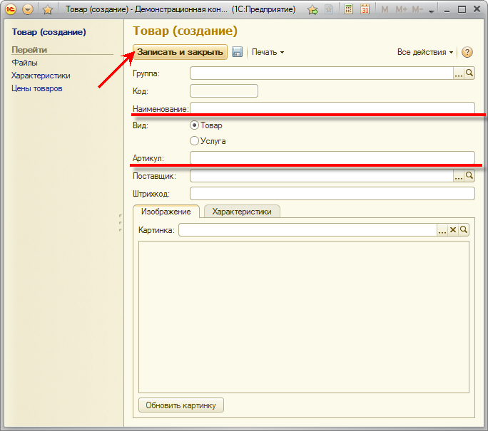Expand the Печать dropdown menu
The width and height of the screenshot is (488, 431).
tap(268, 52)
